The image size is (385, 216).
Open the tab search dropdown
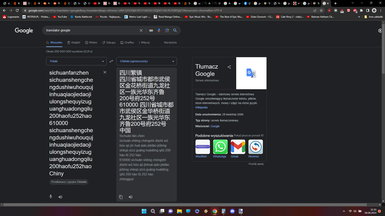pos(353,3)
